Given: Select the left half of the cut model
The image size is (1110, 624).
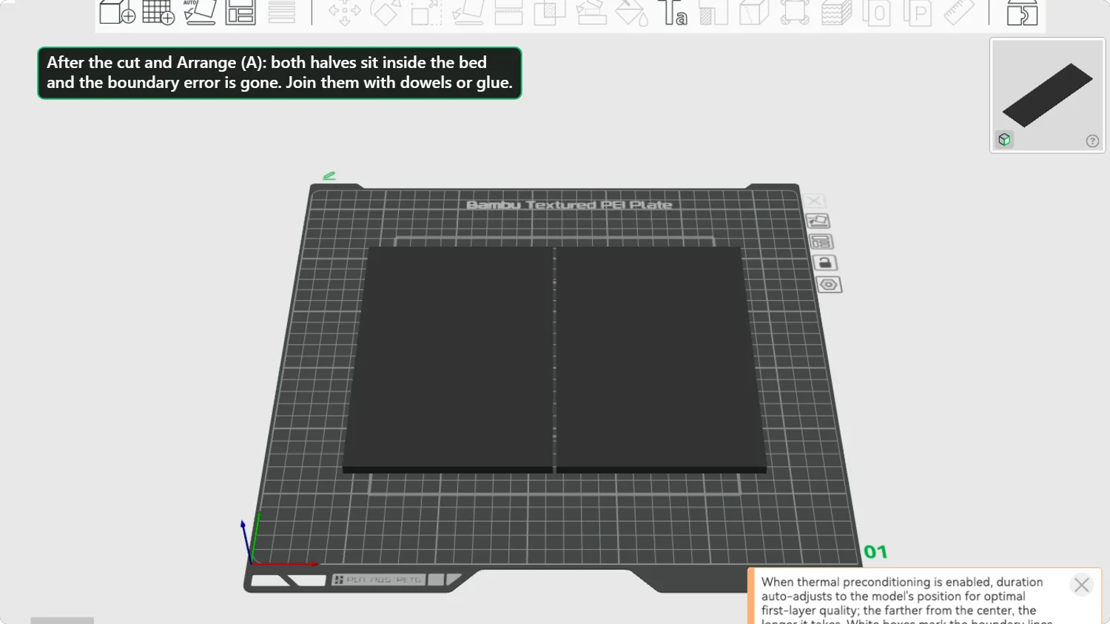Looking at the screenshot, I should point(448,359).
